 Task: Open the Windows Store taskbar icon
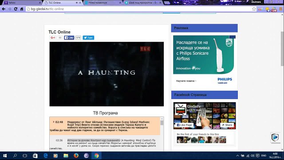coord(35,156)
